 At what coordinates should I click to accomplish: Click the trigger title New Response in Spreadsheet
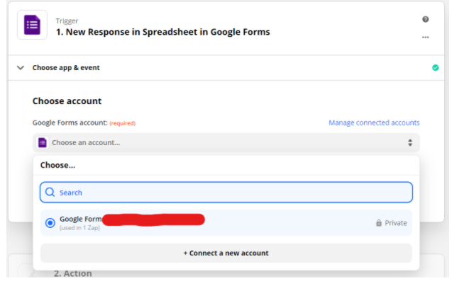pyautogui.click(x=163, y=32)
